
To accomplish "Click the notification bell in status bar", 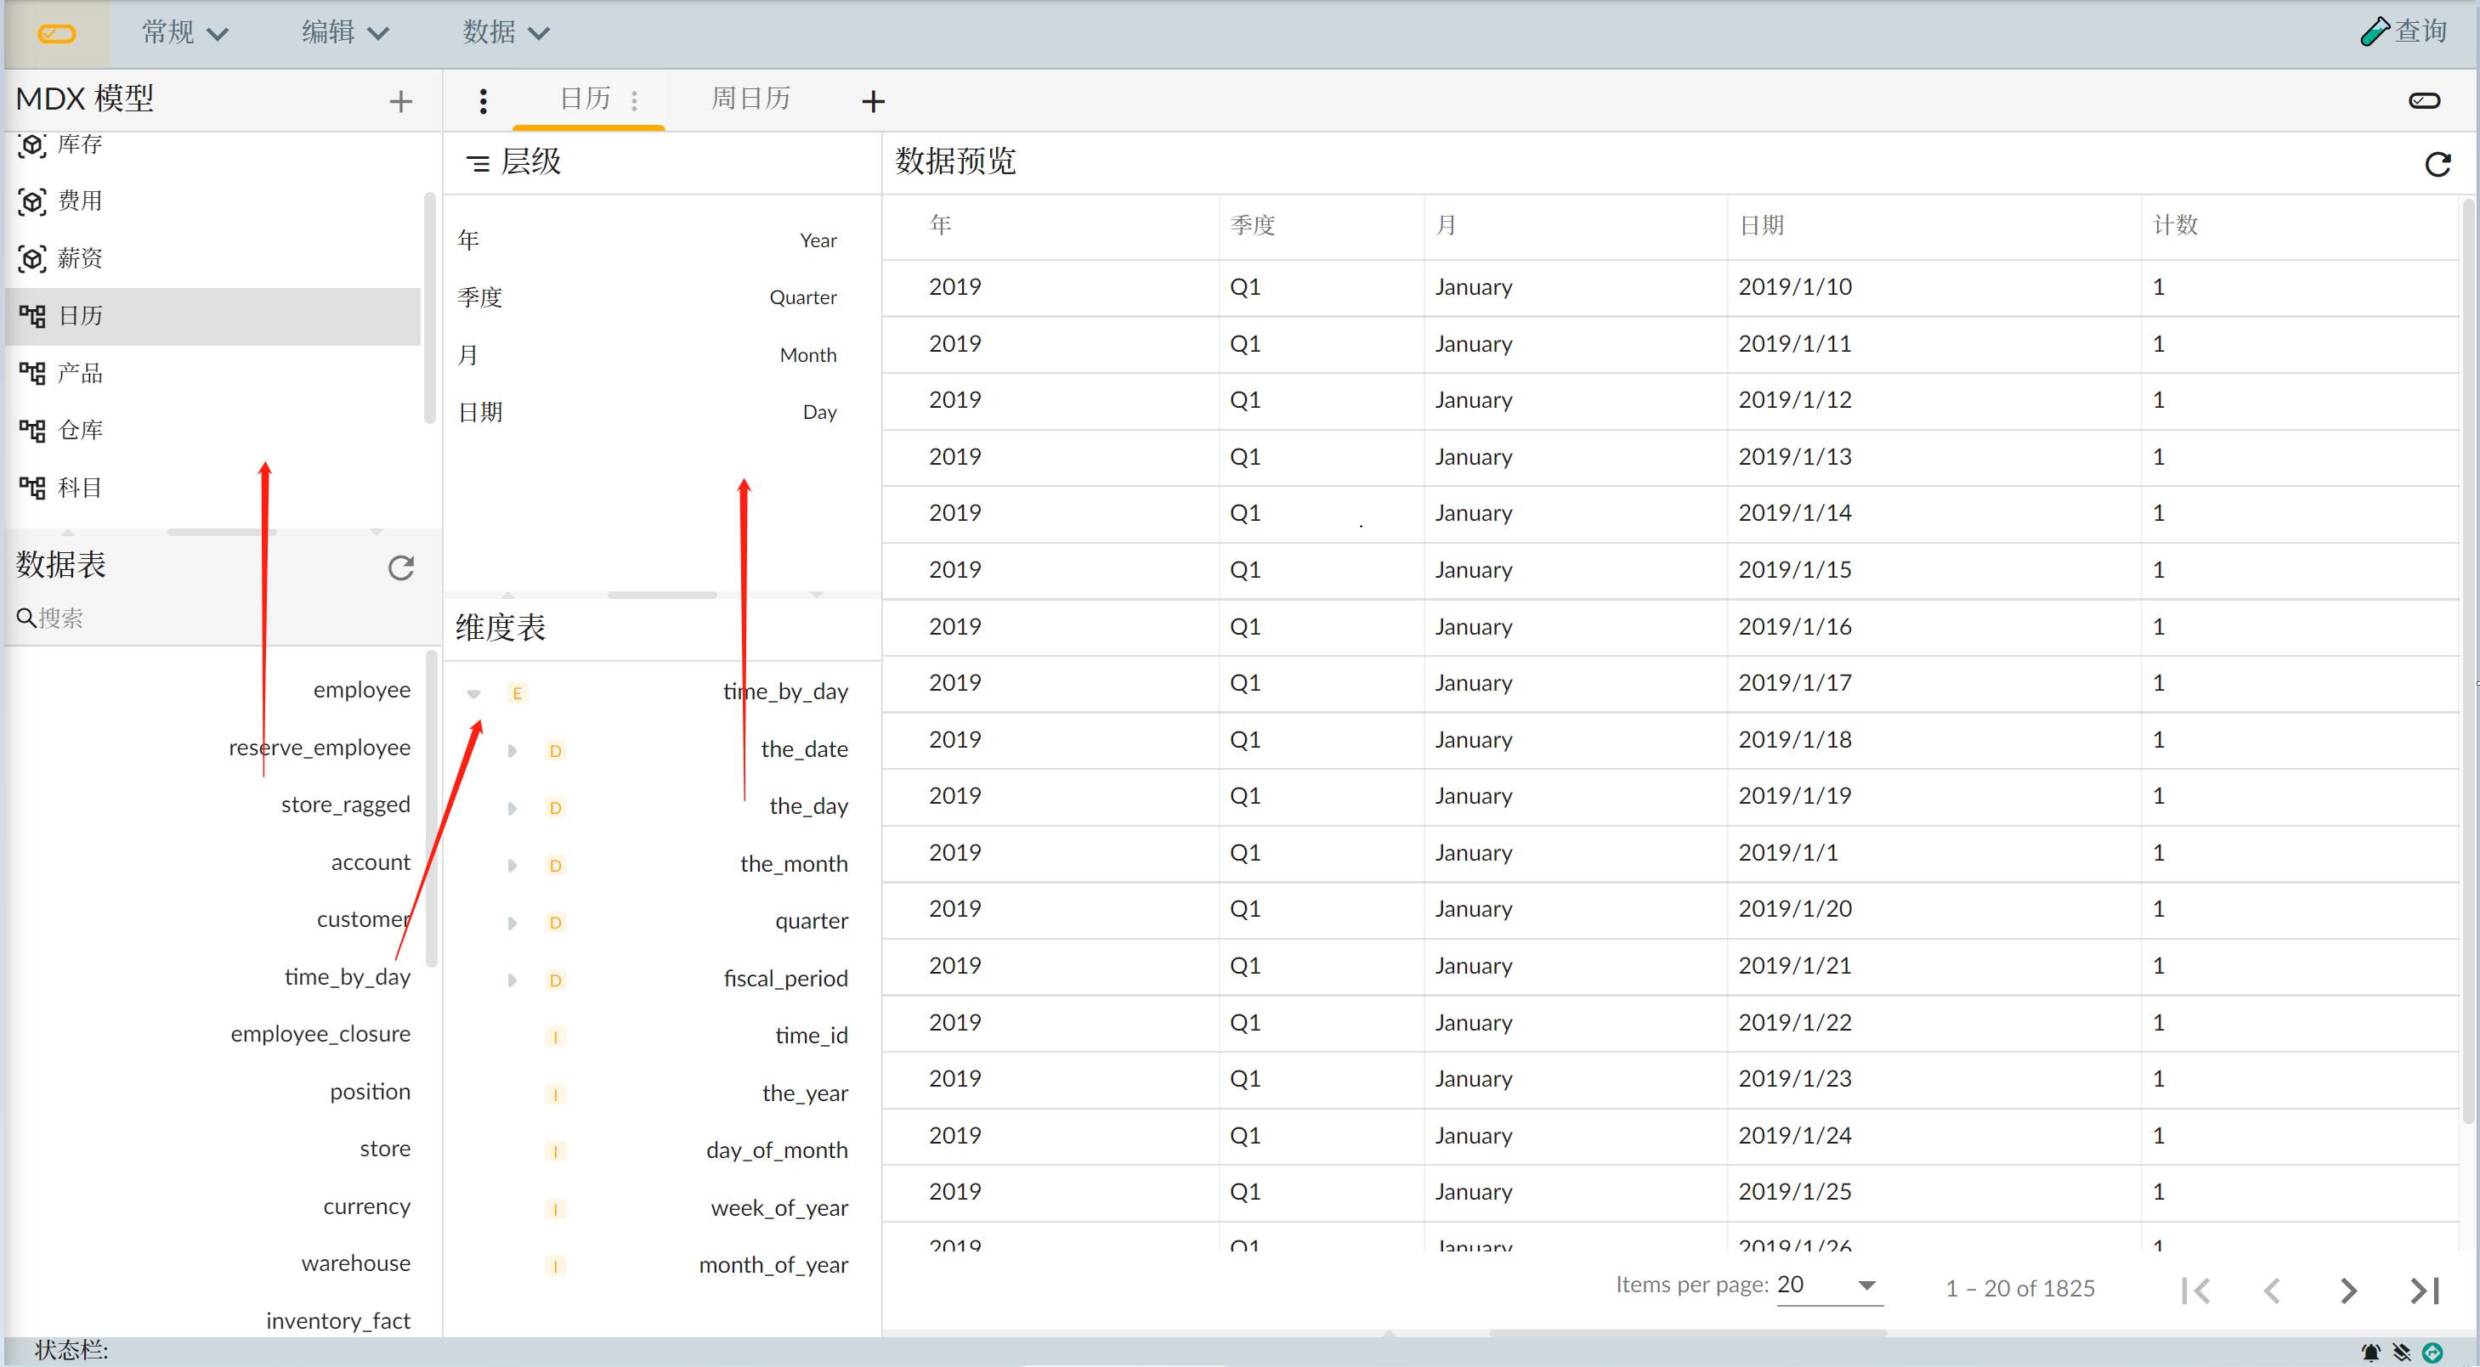I will coord(2370,1352).
